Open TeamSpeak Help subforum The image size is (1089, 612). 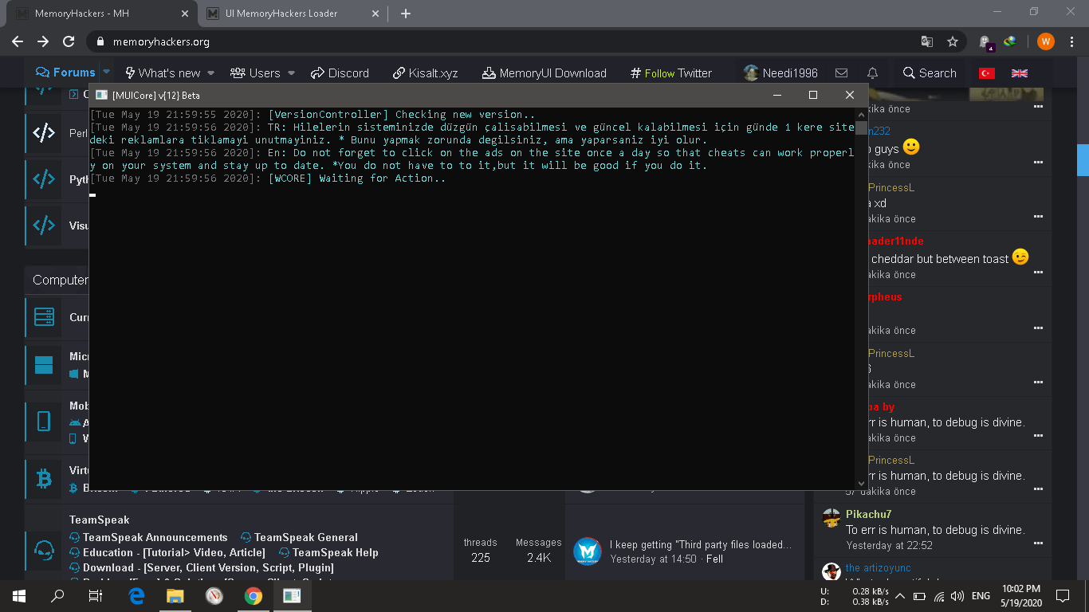(335, 552)
